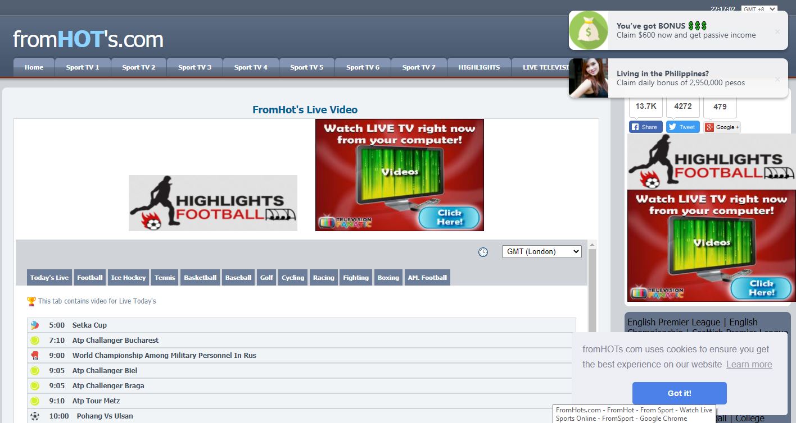Select the Today's Live tab
Image resolution: width=796 pixels, height=423 pixels.
[49, 278]
